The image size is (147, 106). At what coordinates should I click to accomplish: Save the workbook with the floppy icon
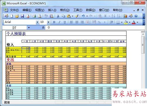[22, 16]
